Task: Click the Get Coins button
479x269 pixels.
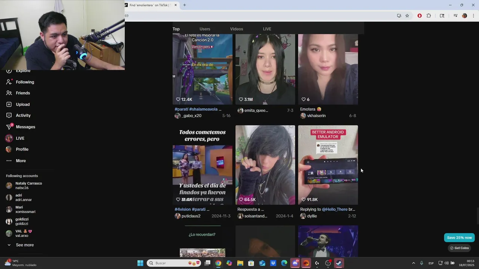Action: click(459, 248)
